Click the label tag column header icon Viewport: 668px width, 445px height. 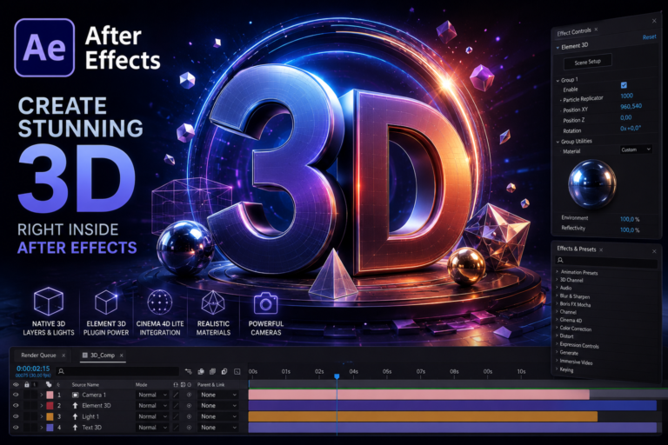pyautogui.click(x=49, y=384)
